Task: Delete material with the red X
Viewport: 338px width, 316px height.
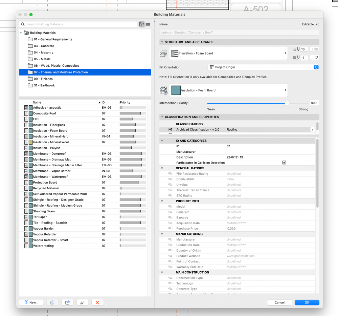Action: (x=97, y=302)
